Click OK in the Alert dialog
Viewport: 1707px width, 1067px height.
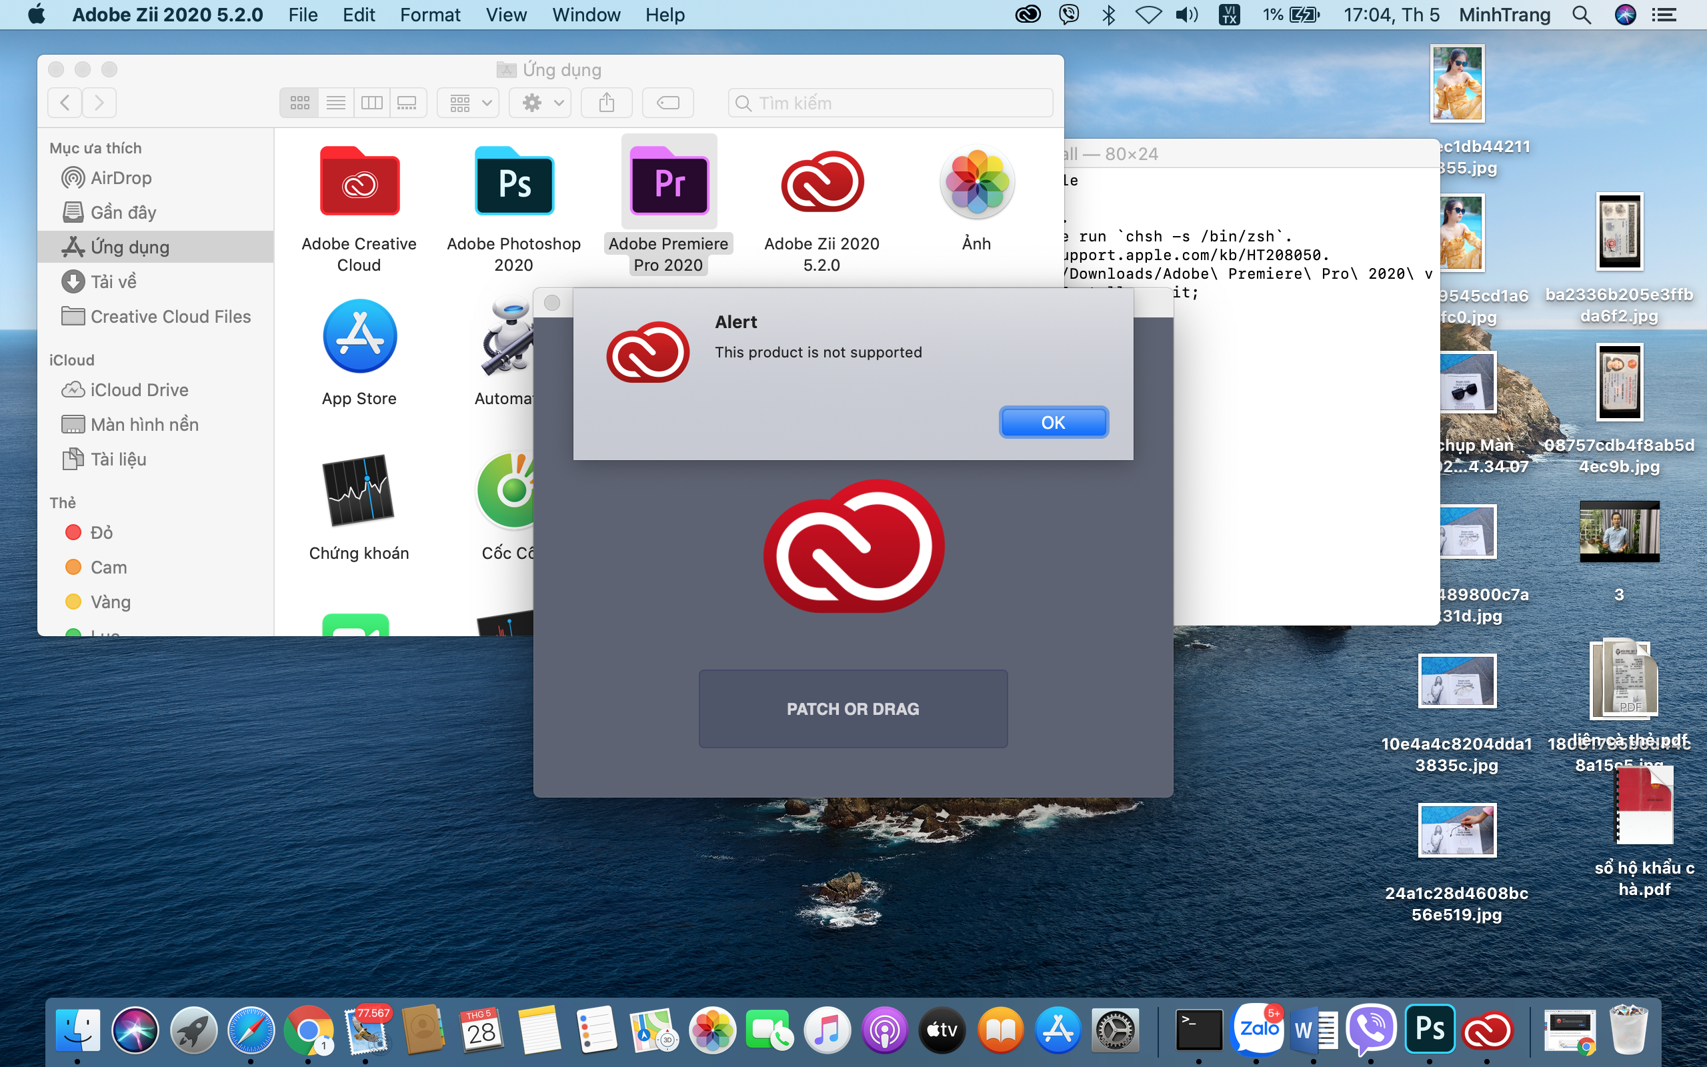[x=1053, y=422]
